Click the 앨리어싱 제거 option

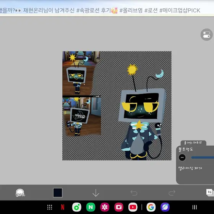tap(190, 168)
